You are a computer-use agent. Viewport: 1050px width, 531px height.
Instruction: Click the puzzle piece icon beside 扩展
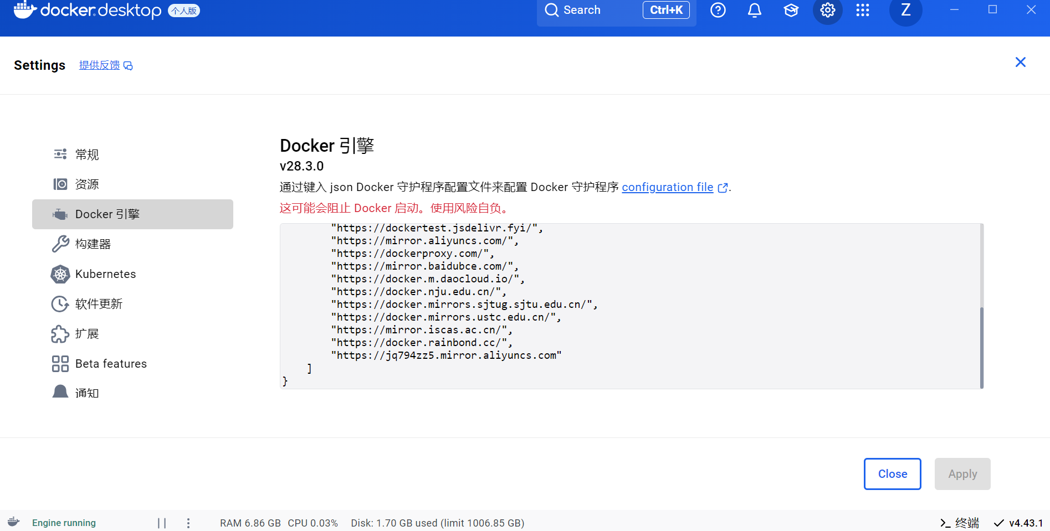click(x=60, y=334)
